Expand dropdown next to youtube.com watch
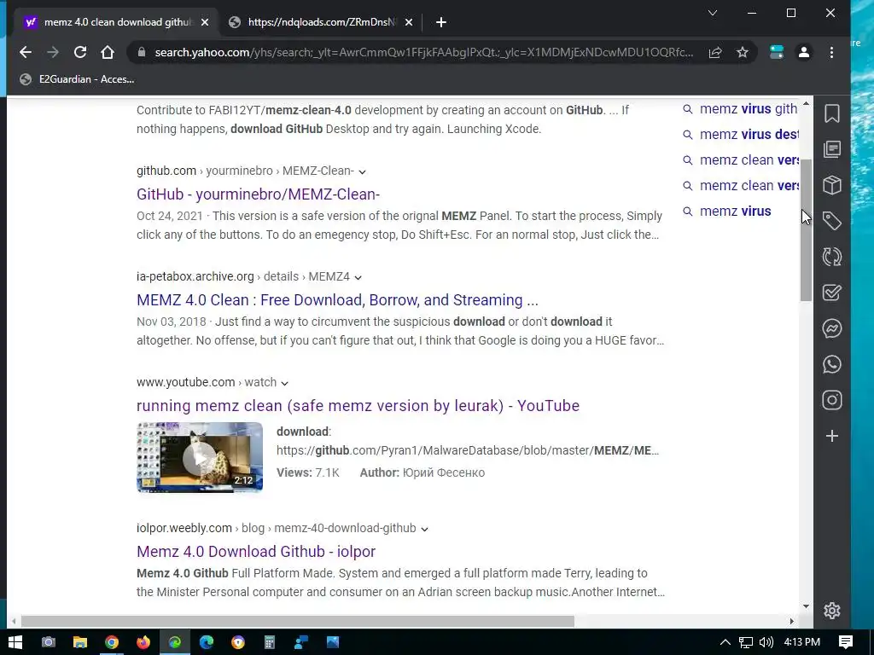874x655 pixels. 285,383
